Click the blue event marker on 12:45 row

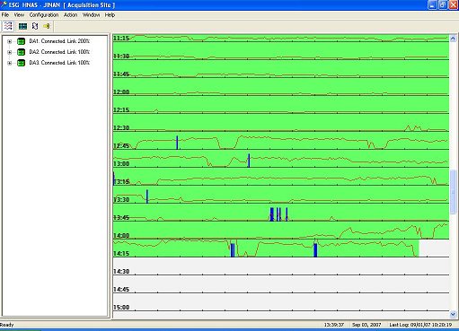(177, 143)
